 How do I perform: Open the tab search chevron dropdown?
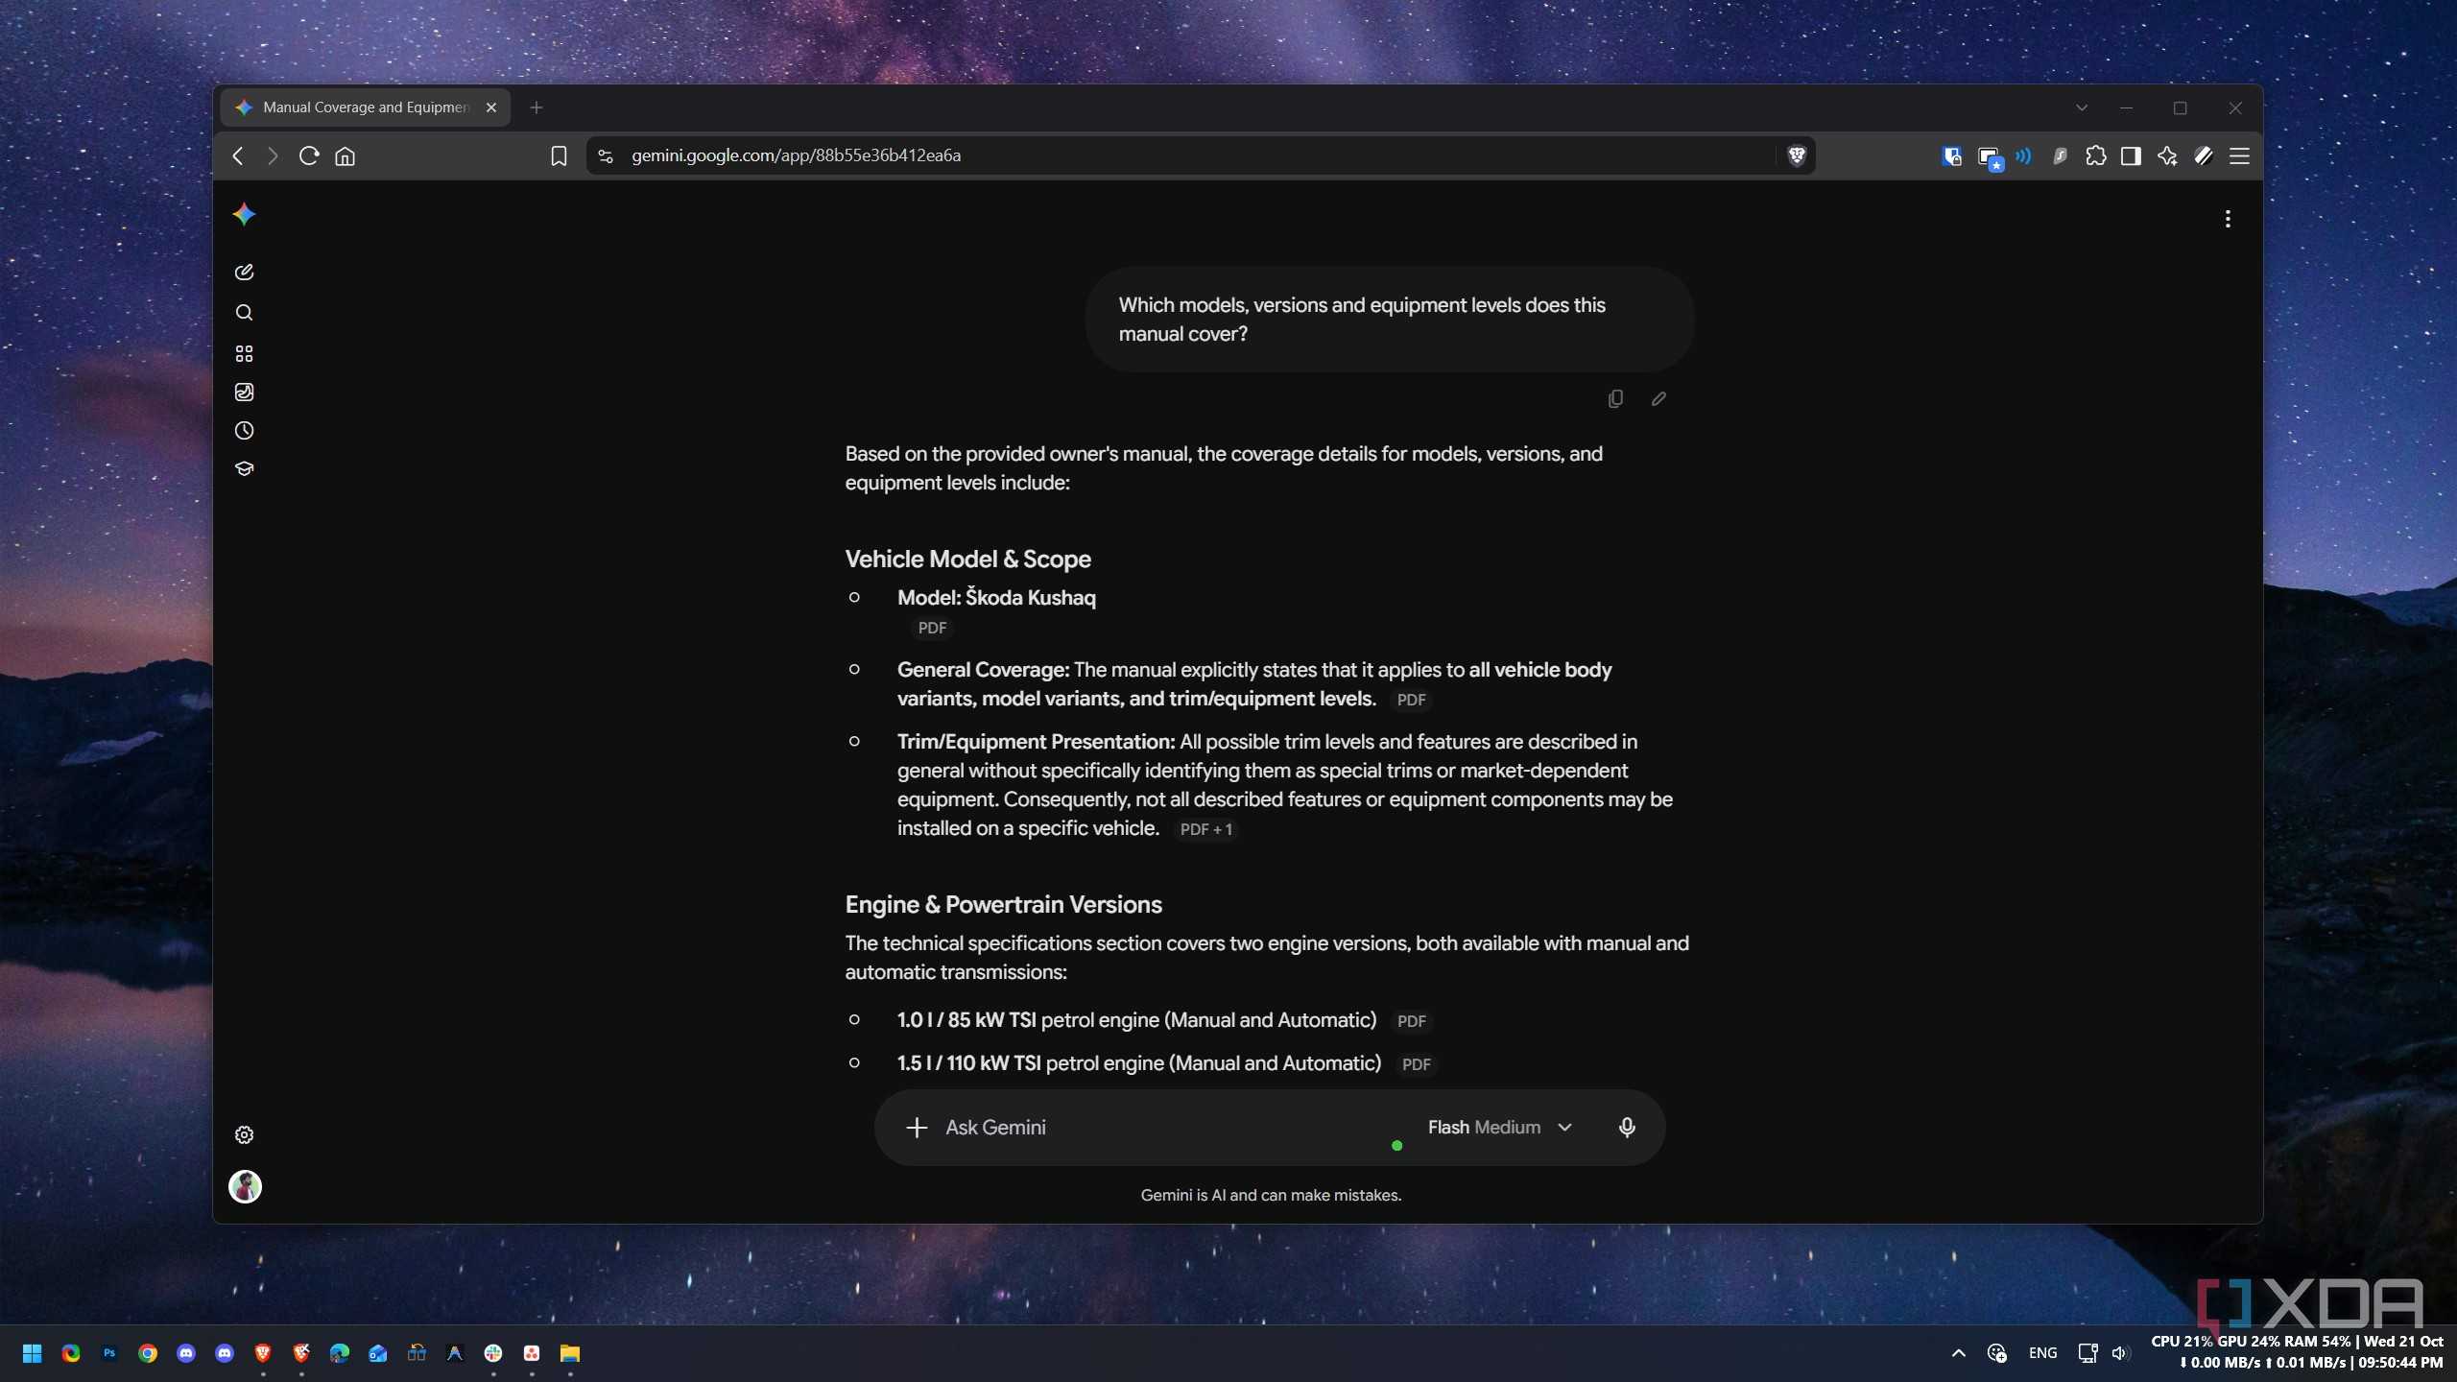(2081, 107)
